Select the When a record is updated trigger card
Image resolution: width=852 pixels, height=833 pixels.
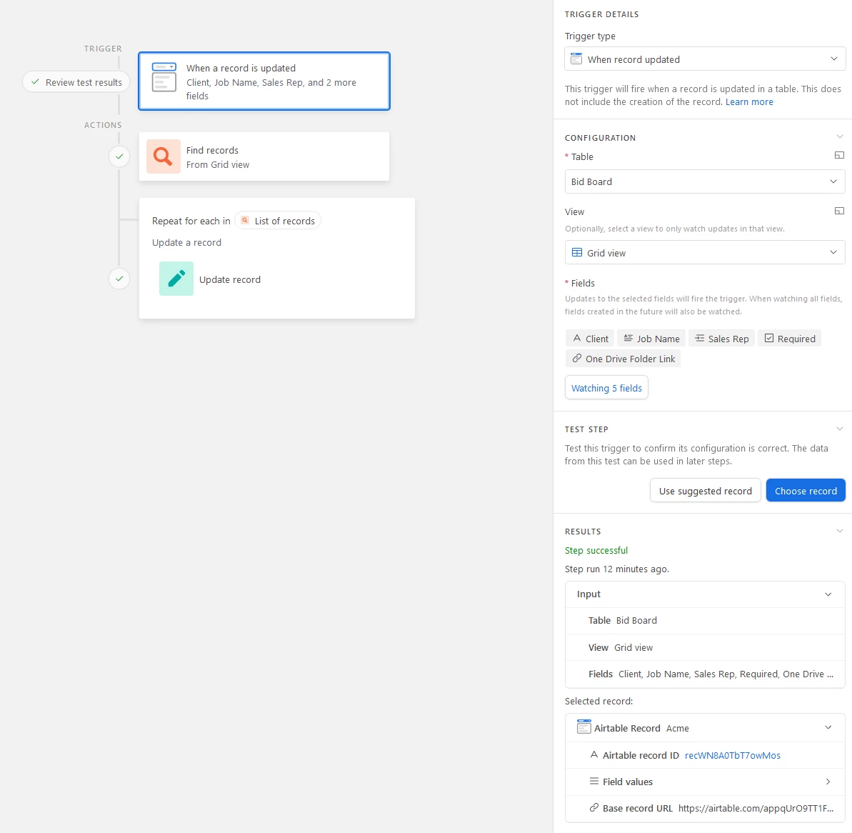click(264, 81)
